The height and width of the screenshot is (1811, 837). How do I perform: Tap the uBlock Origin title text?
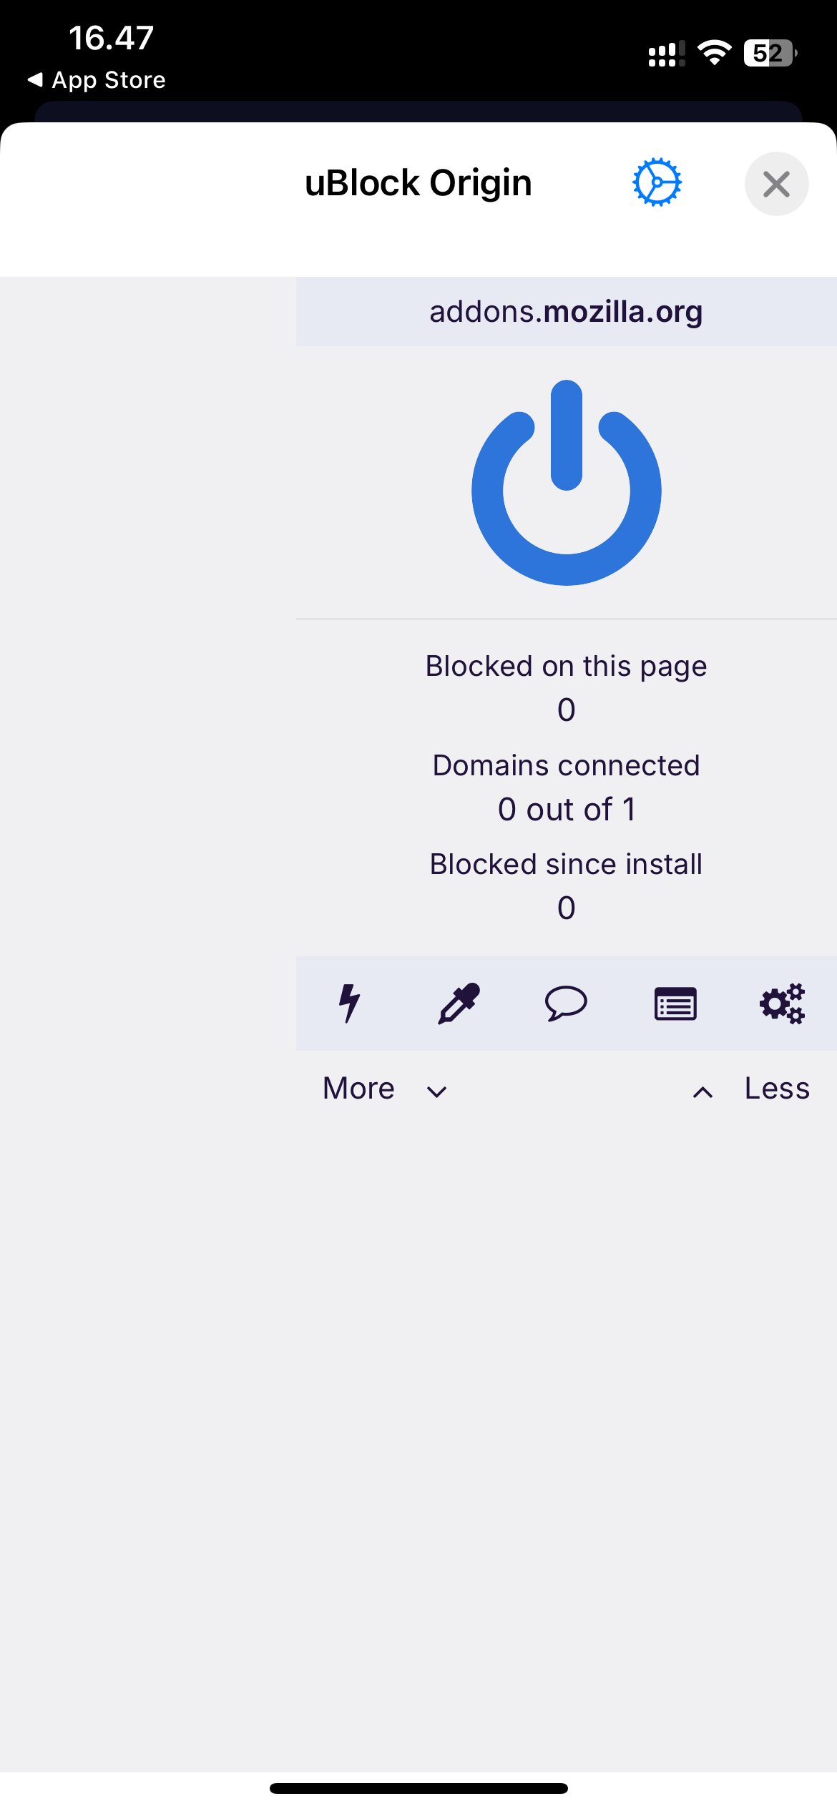tap(418, 183)
